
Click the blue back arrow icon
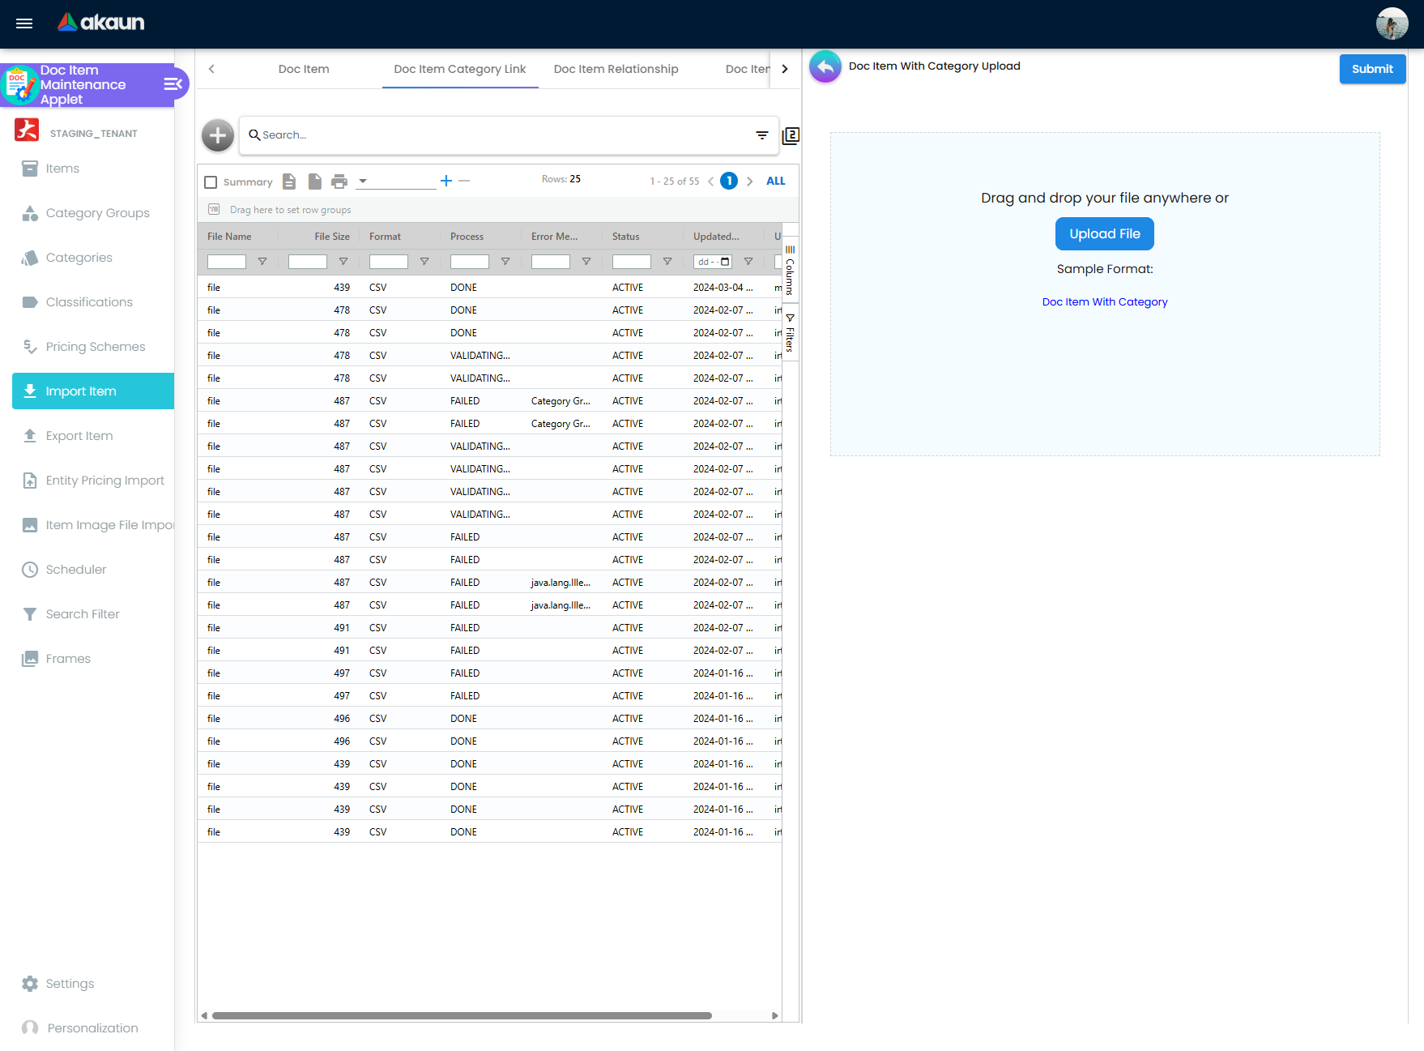click(x=825, y=67)
